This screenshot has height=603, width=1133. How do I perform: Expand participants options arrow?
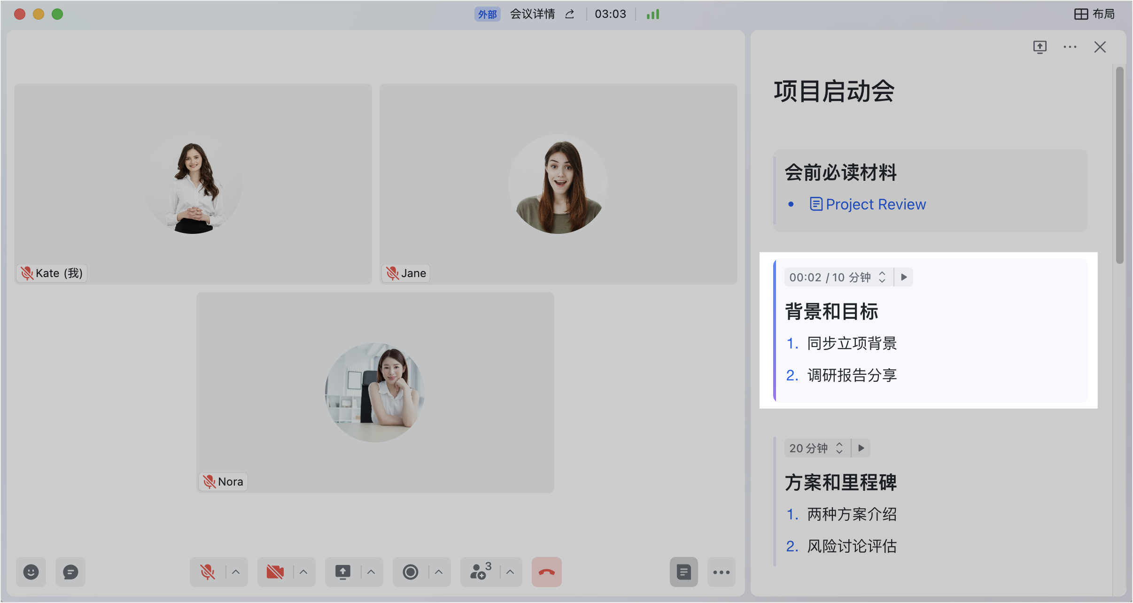510,572
